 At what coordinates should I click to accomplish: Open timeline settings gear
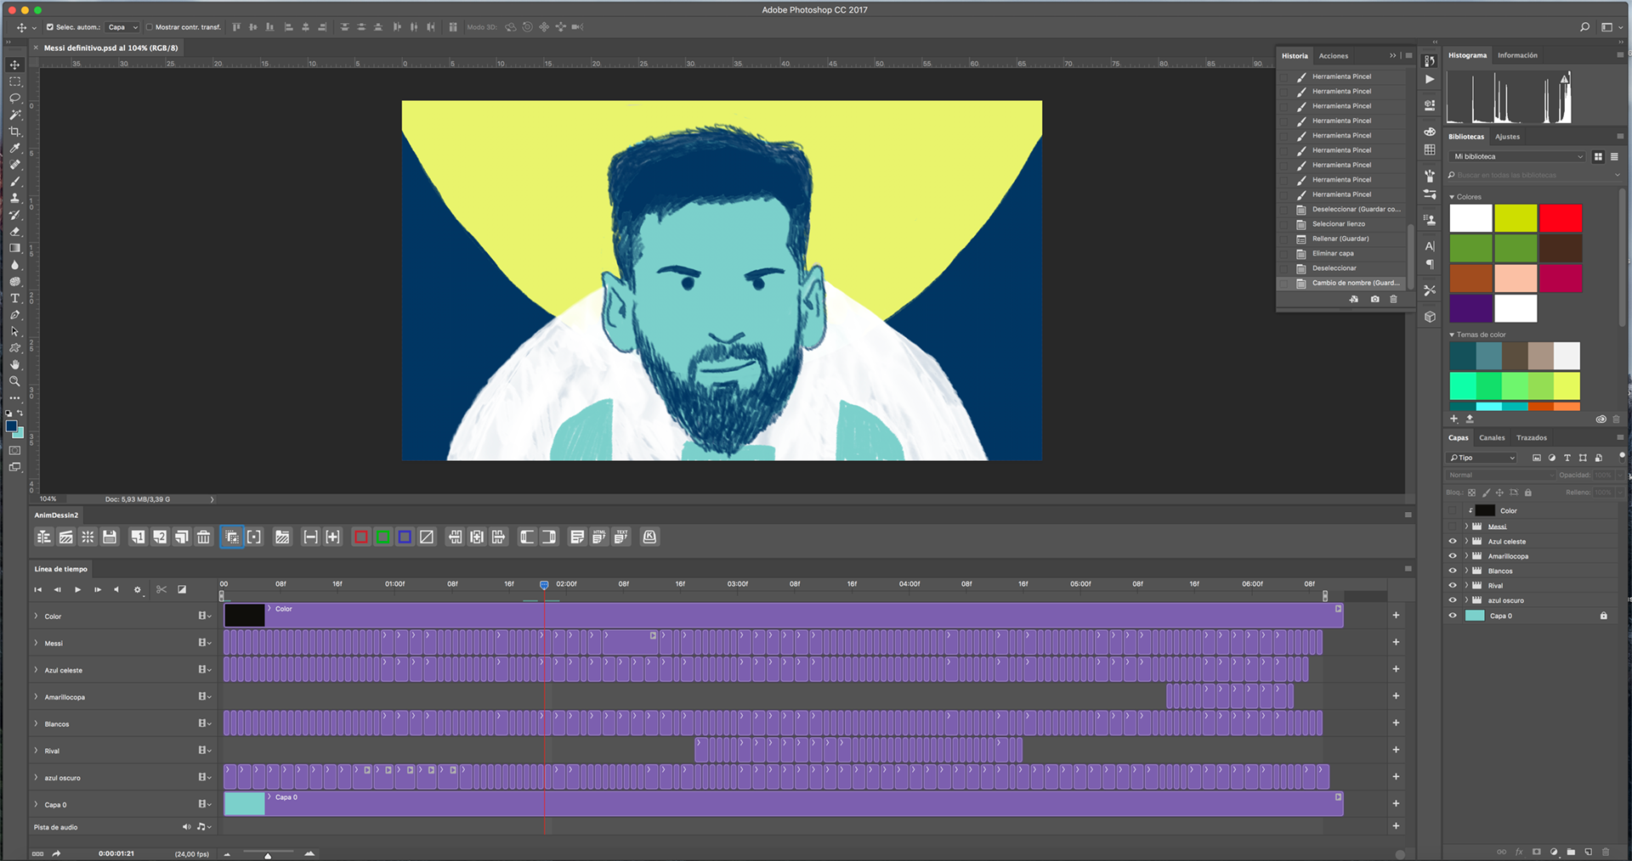coord(138,589)
